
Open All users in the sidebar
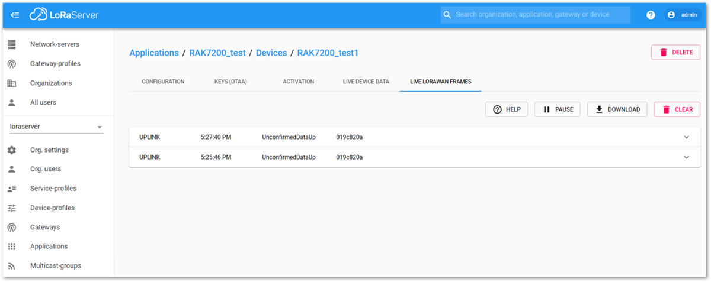tap(43, 103)
